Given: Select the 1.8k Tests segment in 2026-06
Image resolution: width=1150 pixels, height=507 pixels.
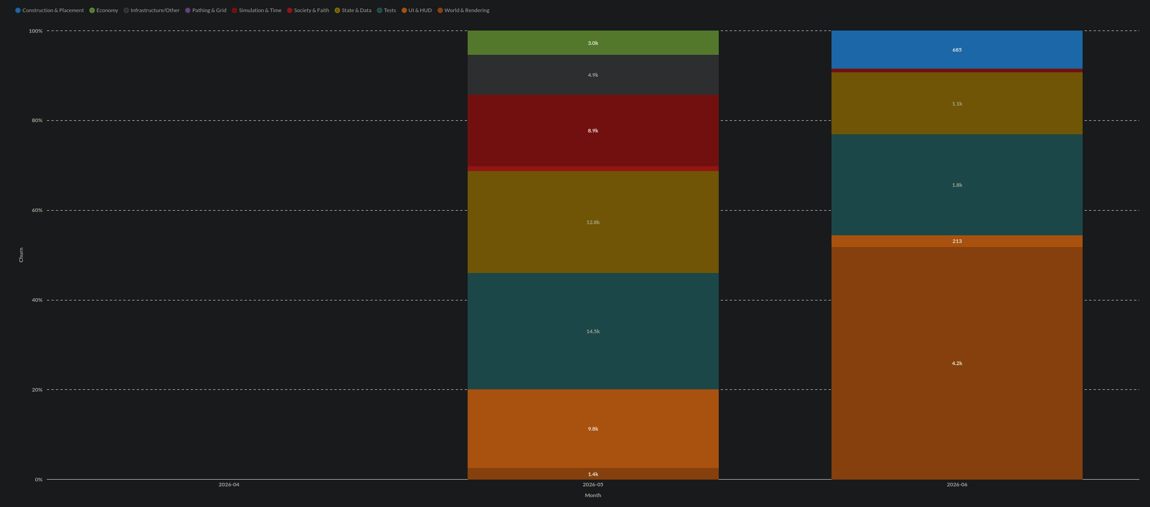Looking at the screenshot, I should pyautogui.click(x=957, y=185).
